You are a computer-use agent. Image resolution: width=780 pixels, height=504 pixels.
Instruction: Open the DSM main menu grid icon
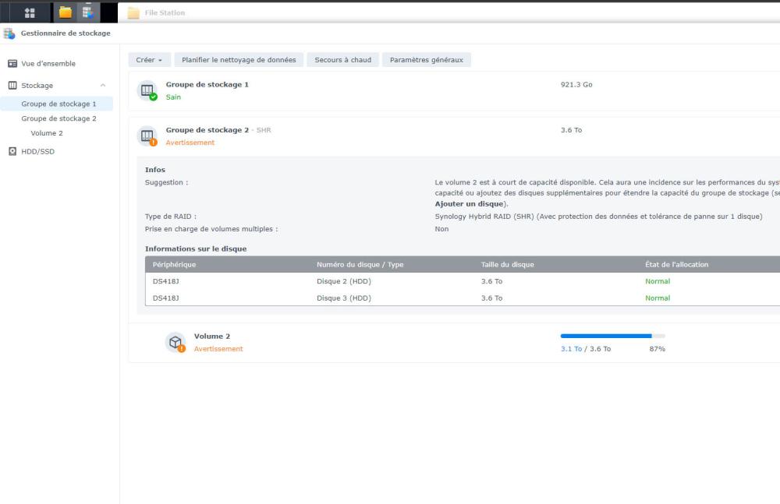pyautogui.click(x=30, y=12)
